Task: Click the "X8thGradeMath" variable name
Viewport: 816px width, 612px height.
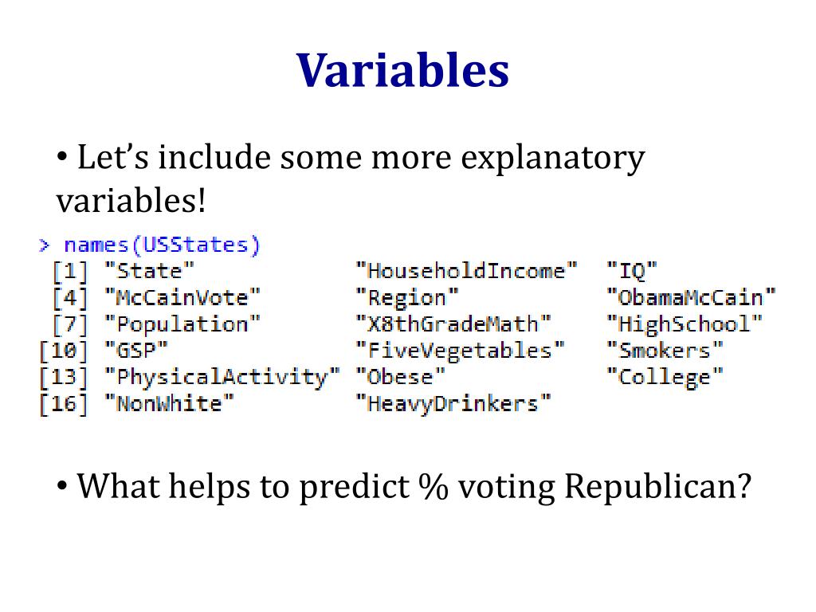Action: (x=453, y=324)
